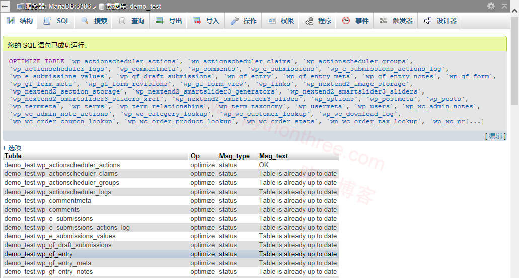Select row demo_test.wp_actionscheduler_claims
This screenshot has height=278, width=519.
171,174
